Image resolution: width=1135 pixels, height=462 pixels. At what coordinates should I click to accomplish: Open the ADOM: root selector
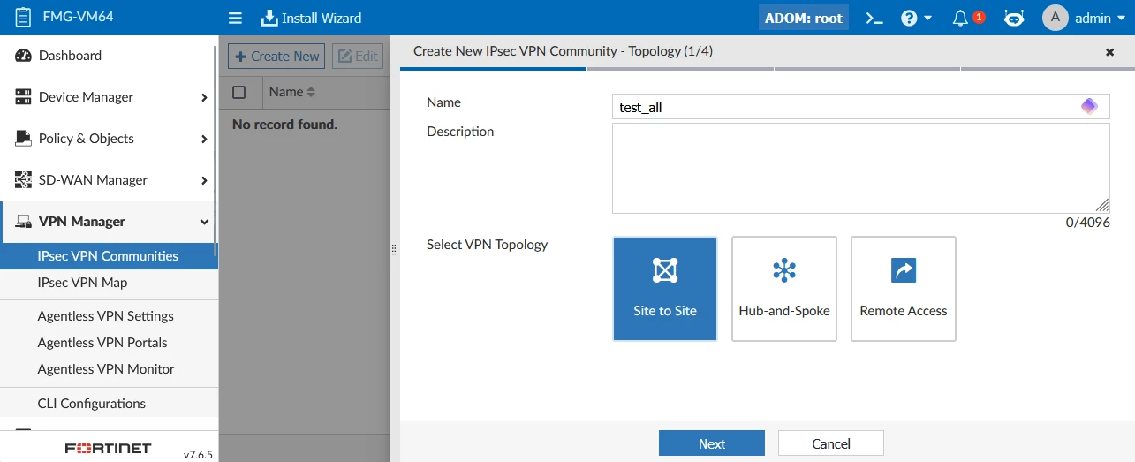tap(804, 18)
